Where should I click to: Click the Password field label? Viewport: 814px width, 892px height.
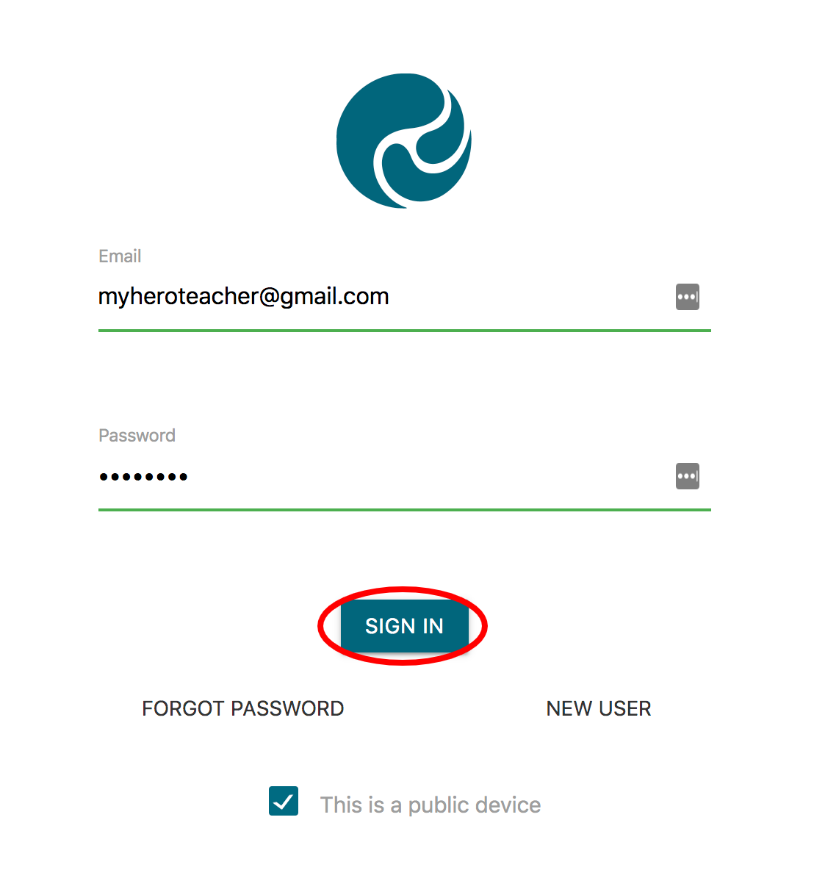[x=137, y=436]
